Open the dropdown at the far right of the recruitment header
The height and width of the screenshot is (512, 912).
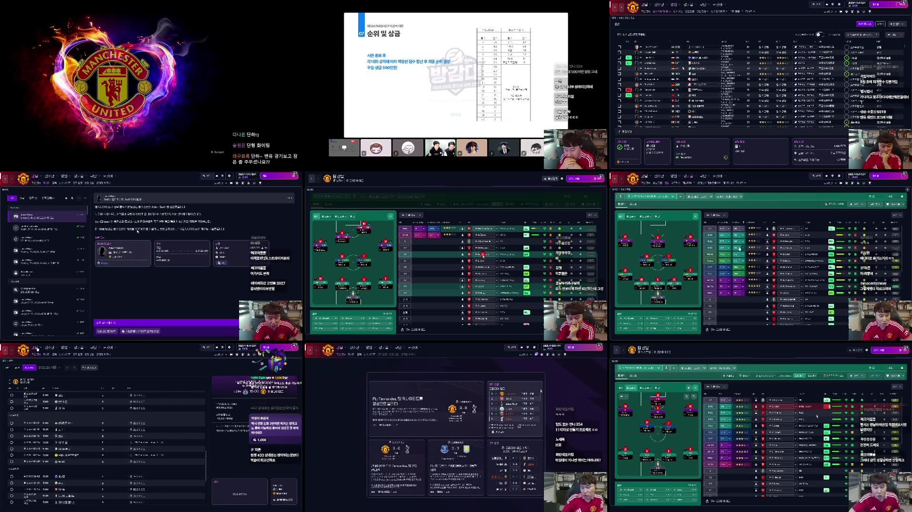click(897, 24)
